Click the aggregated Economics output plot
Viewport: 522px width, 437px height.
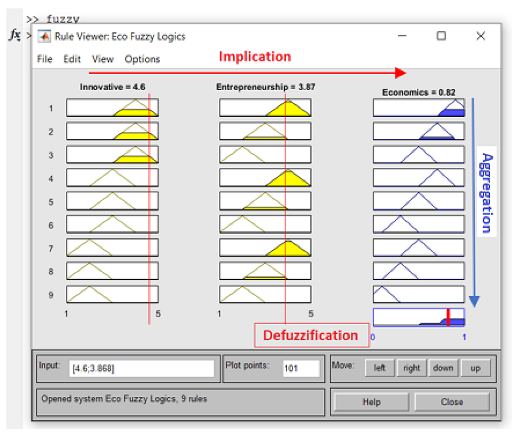pyautogui.click(x=419, y=317)
